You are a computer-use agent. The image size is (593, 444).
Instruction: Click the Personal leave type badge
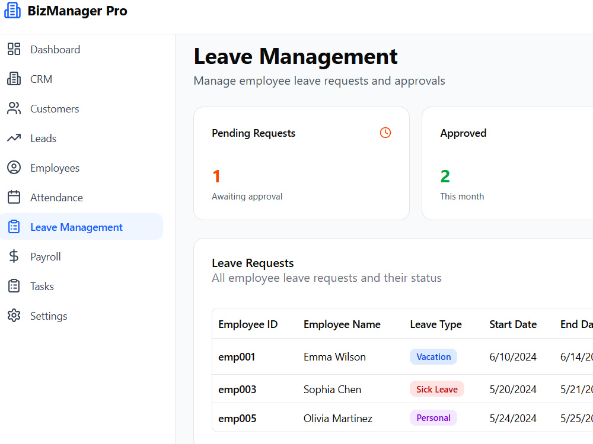(x=433, y=418)
